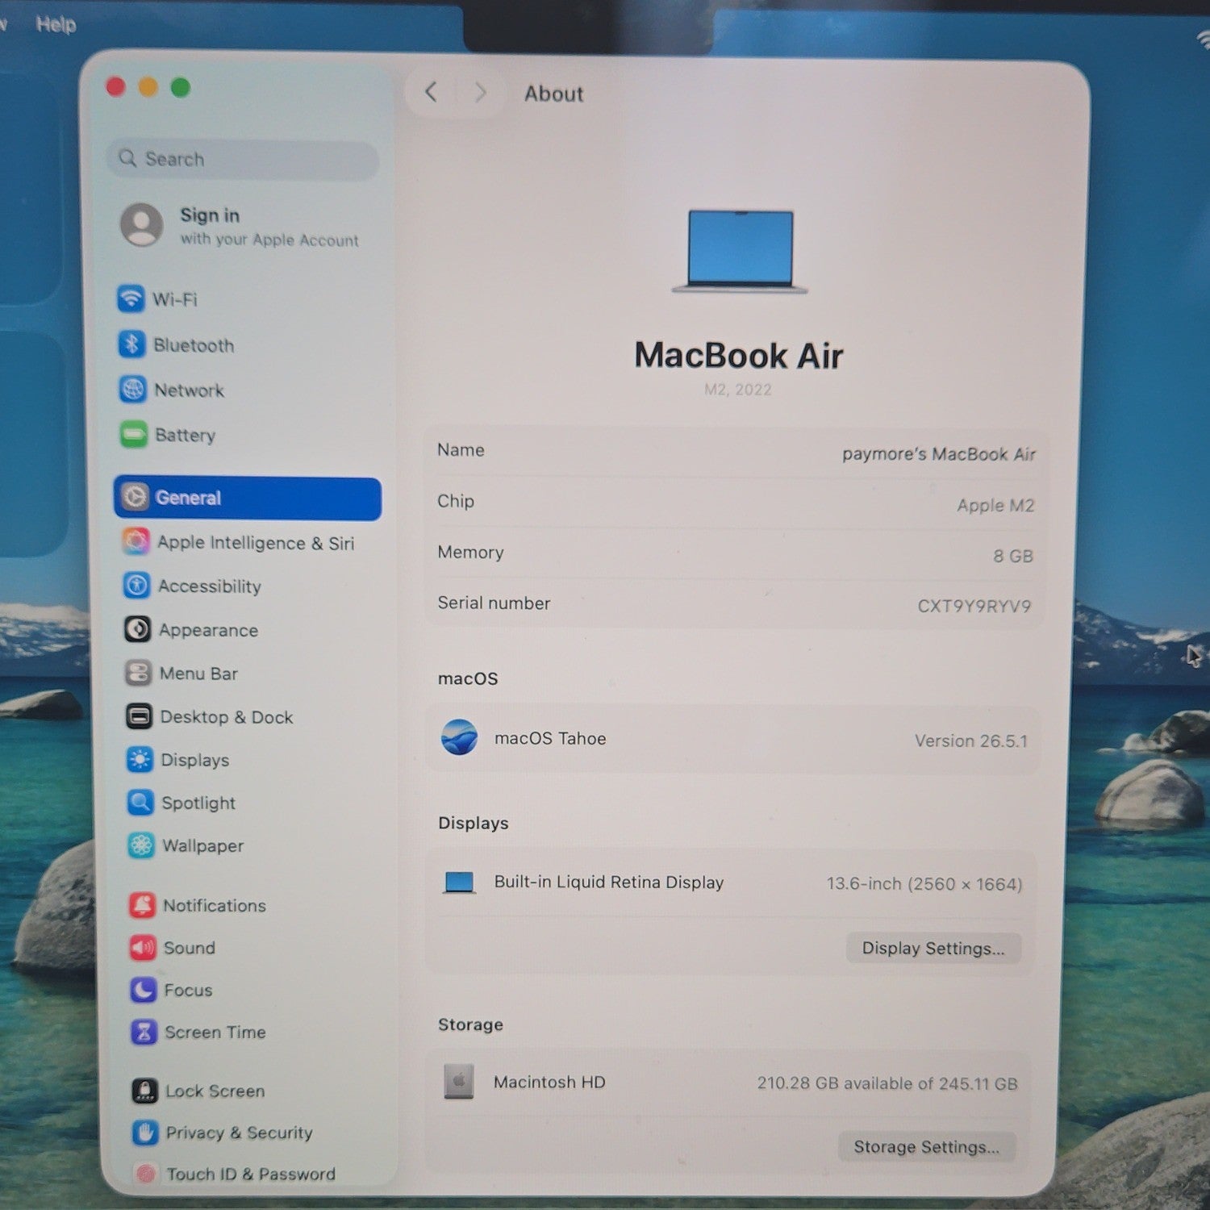Select the Network globe icon
Screen dimensions: 1210x1210
coord(132,390)
